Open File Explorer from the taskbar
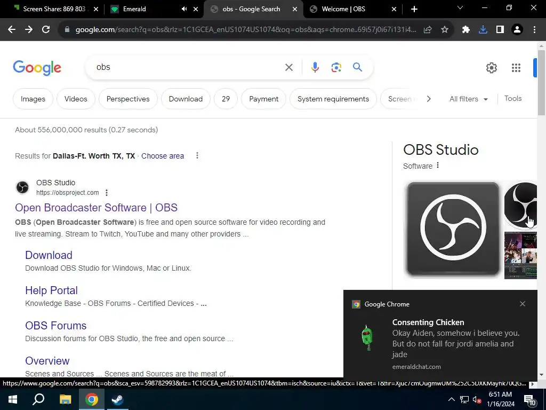 click(x=65, y=399)
